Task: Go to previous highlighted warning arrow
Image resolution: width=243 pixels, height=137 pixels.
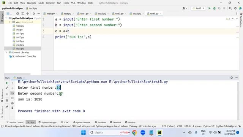Action: [x=233, y=19]
